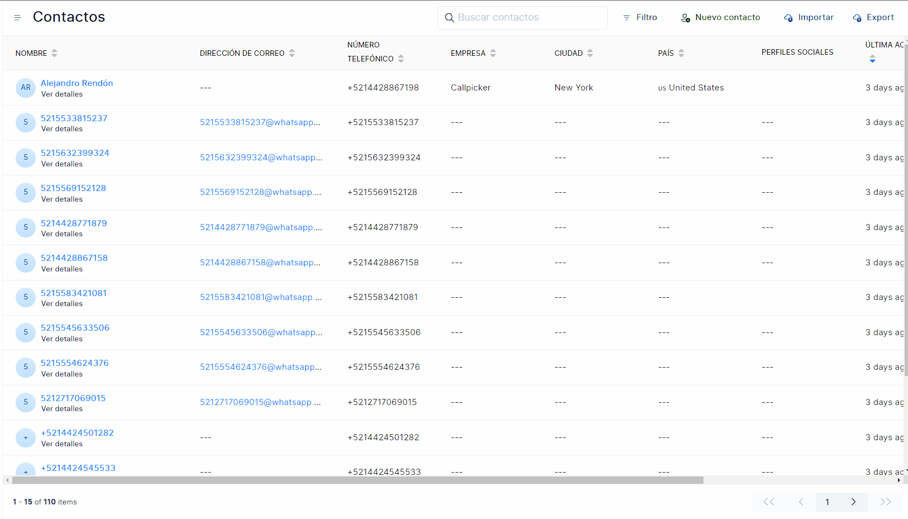Open the Filtro menu
This screenshot has height=519, width=908.
[640, 17]
